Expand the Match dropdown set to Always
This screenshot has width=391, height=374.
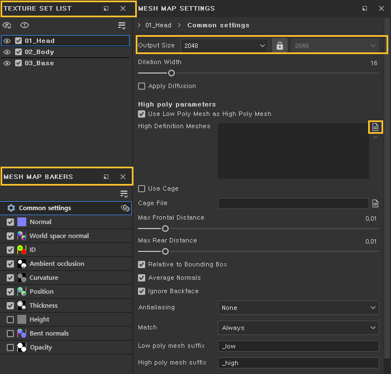[298, 328]
